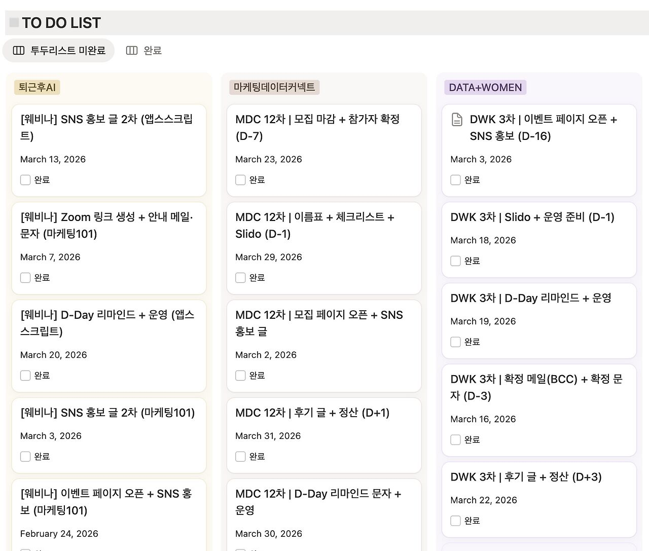Viewport: 649px width, 551px height.
Task: Check 완료 on the SNS 홍보 글 2차 (앱스스크립트) card
Action: click(x=25, y=180)
